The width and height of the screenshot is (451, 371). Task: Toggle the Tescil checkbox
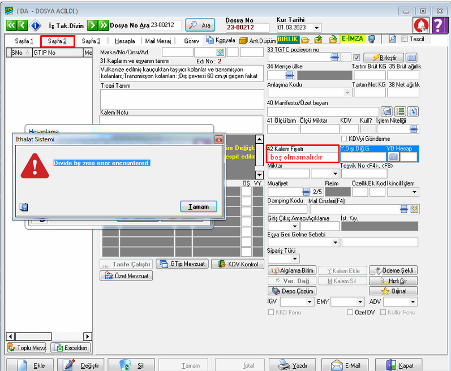point(405,39)
